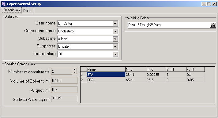Click the Surface Area 0.119 field

click(x=64, y=99)
